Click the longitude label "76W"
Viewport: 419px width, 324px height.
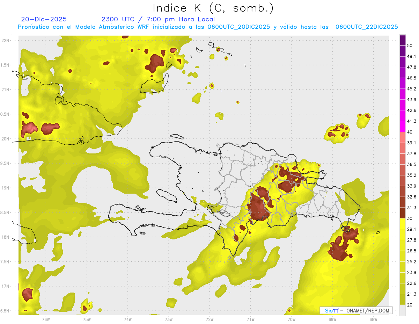[46, 319]
